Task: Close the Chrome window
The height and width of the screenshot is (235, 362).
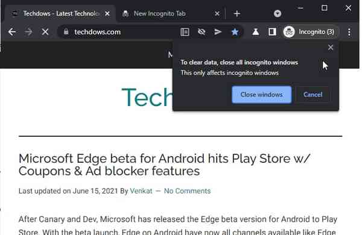Action: click(348, 8)
